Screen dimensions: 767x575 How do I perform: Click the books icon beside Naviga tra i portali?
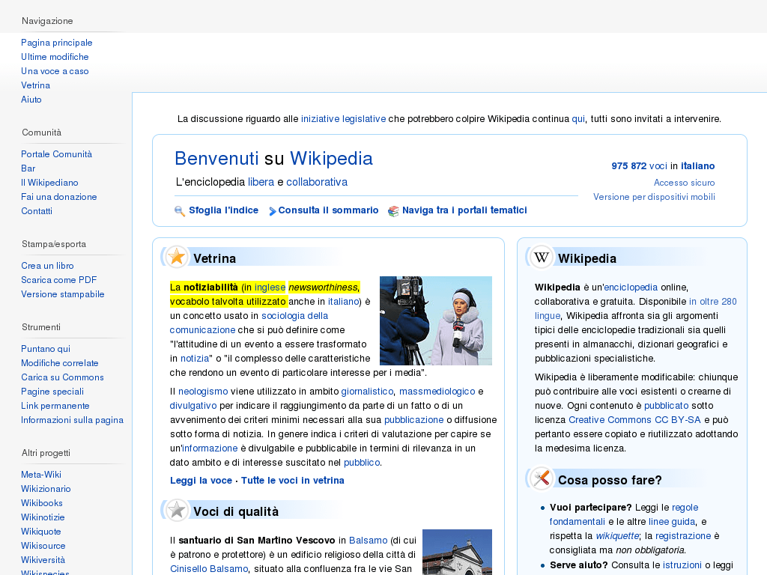coord(393,211)
